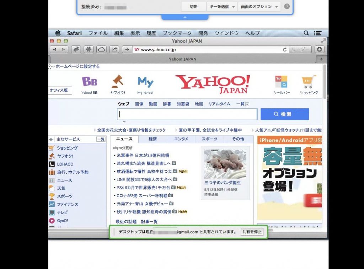Open the Share button in Safari

point(114,49)
